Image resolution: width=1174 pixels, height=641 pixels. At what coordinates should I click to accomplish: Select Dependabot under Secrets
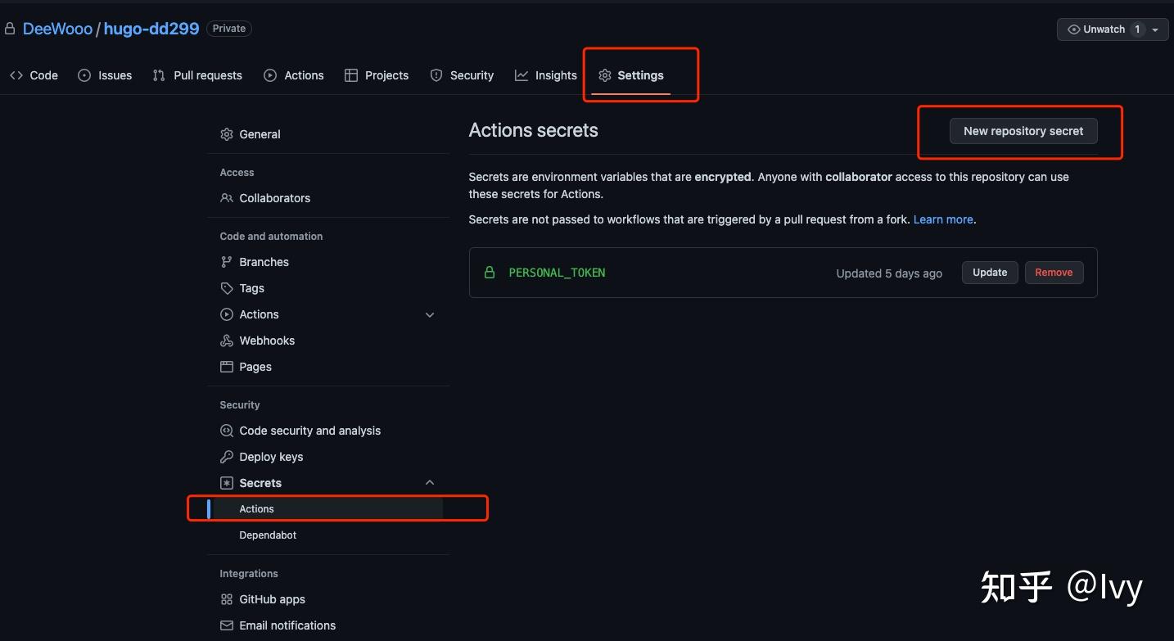pyautogui.click(x=268, y=535)
